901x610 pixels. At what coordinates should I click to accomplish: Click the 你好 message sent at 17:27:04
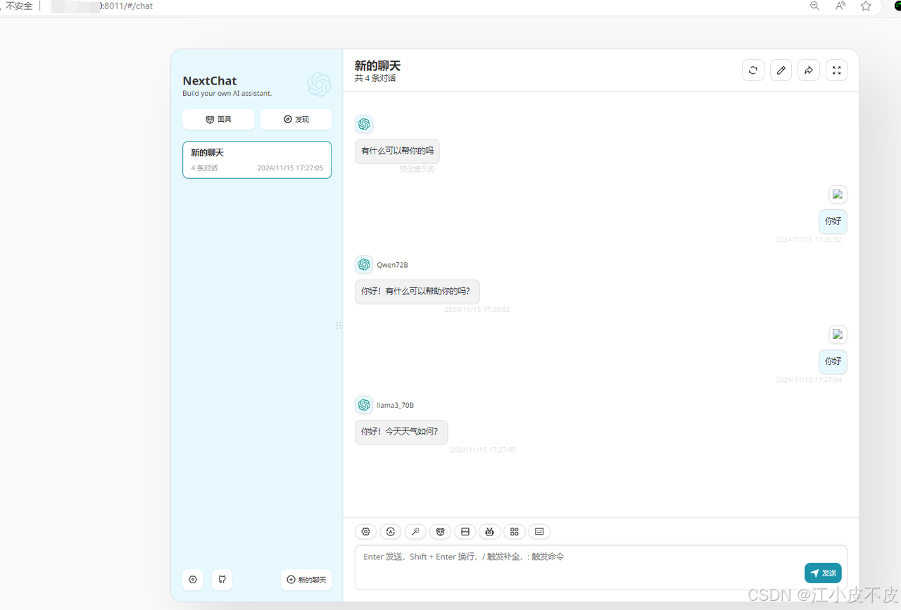point(833,361)
